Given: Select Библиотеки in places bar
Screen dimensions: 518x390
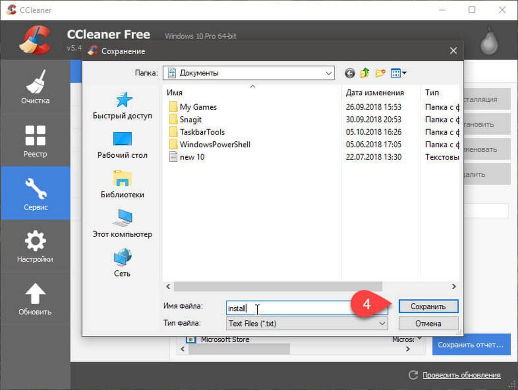Looking at the screenshot, I should [x=123, y=184].
